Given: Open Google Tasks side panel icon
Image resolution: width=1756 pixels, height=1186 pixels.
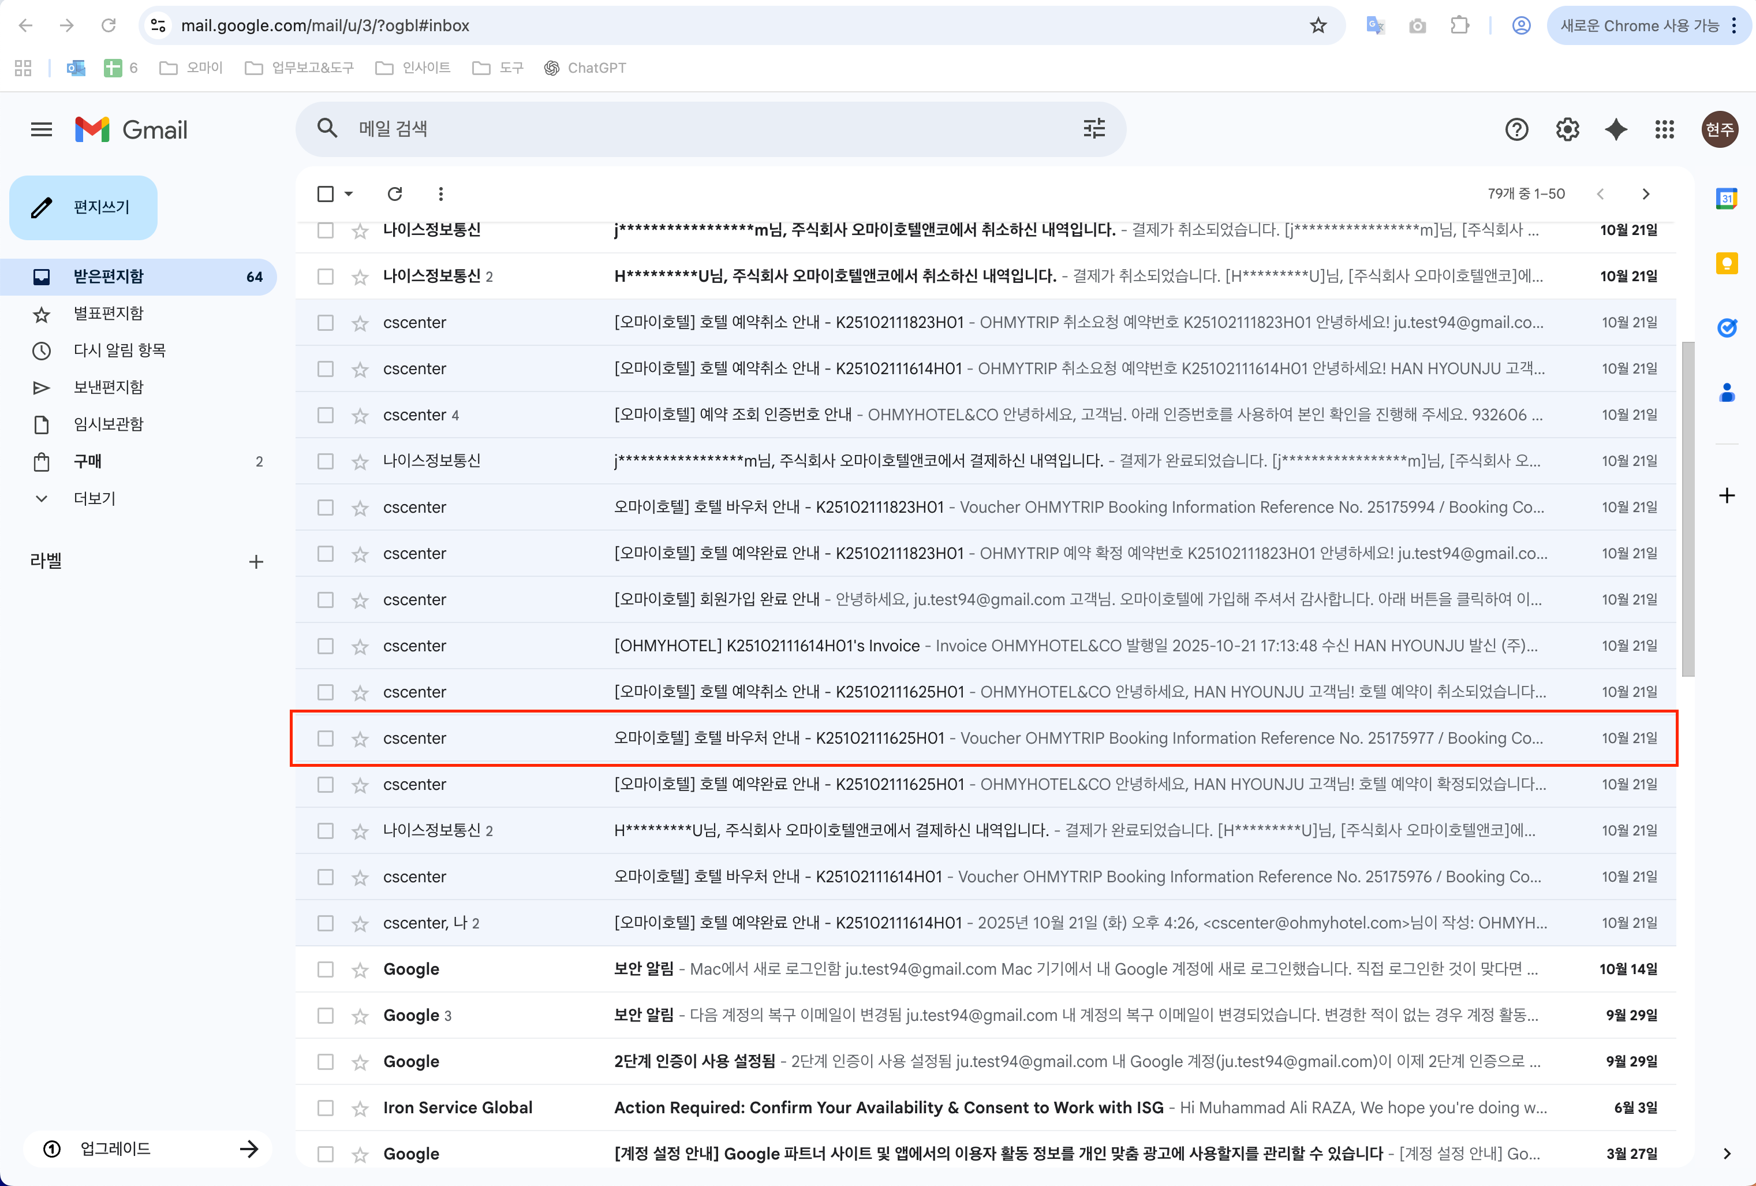Looking at the screenshot, I should pos(1727,327).
